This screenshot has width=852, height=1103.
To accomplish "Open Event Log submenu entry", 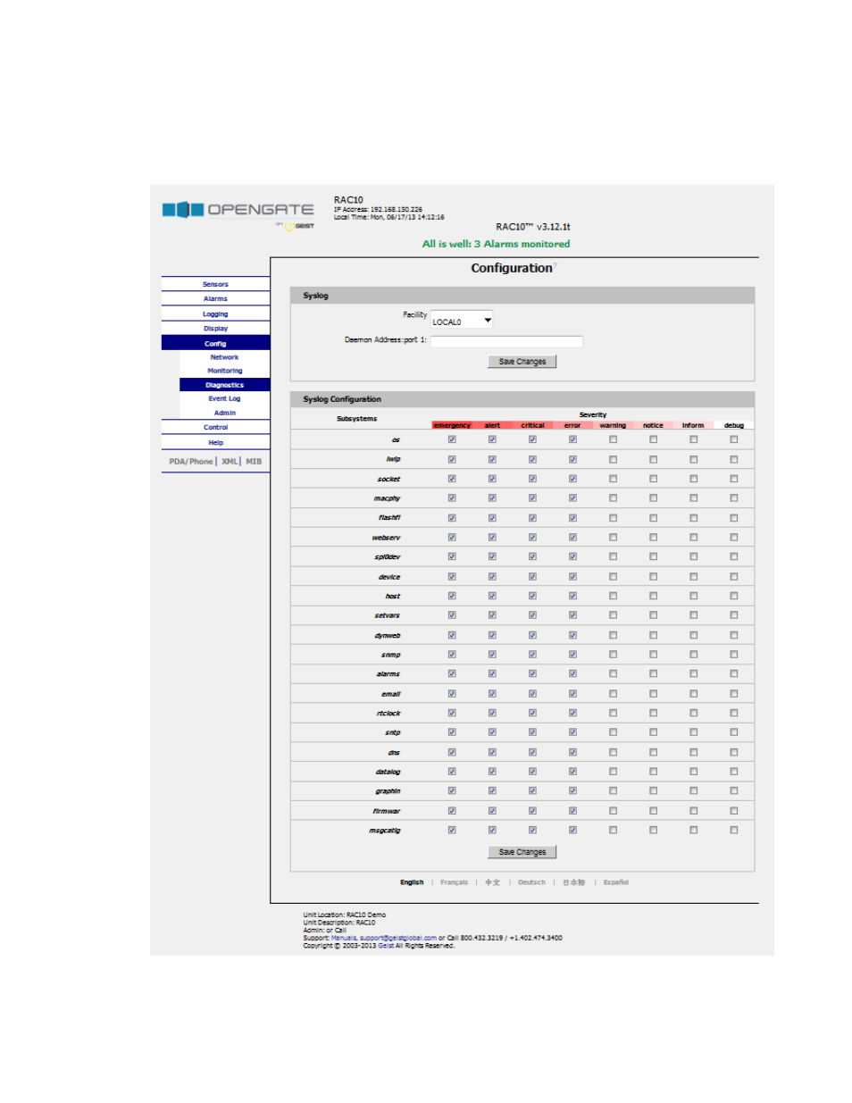I will point(224,398).
